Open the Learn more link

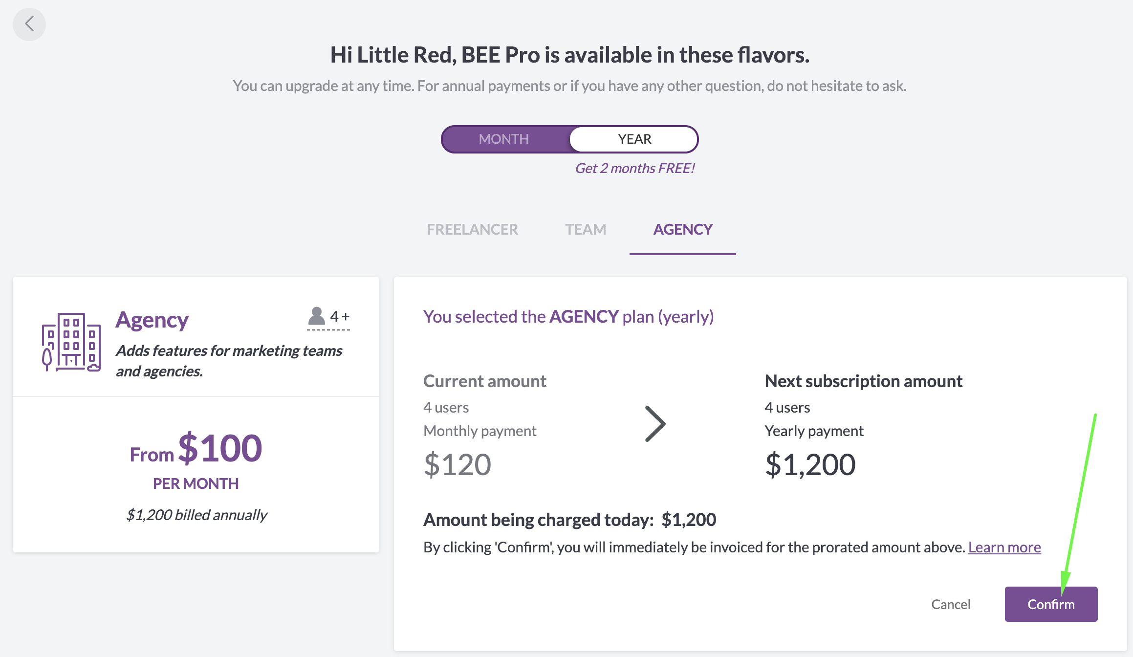pos(1004,547)
